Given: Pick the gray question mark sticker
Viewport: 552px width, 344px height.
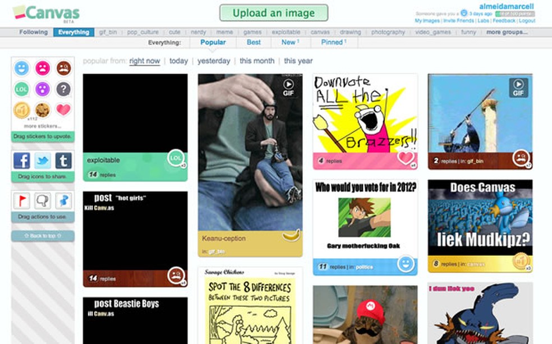Looking at the screenshot, I should click(x=64, y=89).
